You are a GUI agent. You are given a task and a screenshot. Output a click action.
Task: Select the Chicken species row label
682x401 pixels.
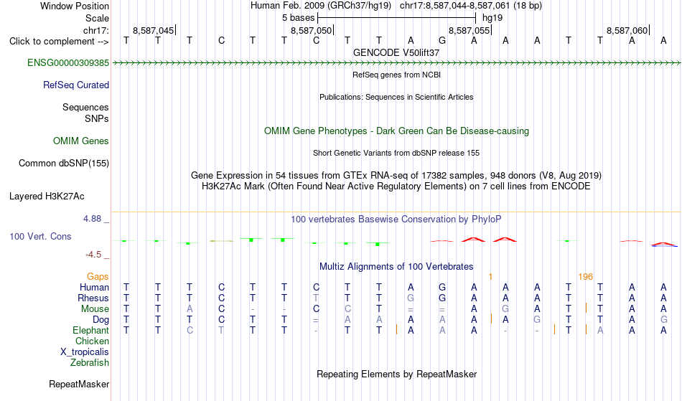[92, 341]
